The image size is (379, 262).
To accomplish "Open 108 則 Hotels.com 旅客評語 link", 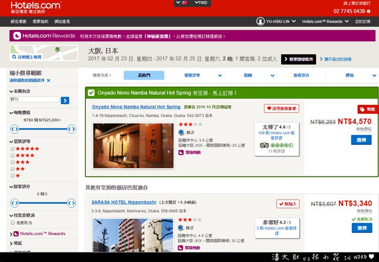I will click(276, 136).
